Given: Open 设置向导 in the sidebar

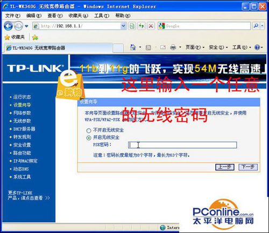Looking at the screenshot, I should point(22,105).
